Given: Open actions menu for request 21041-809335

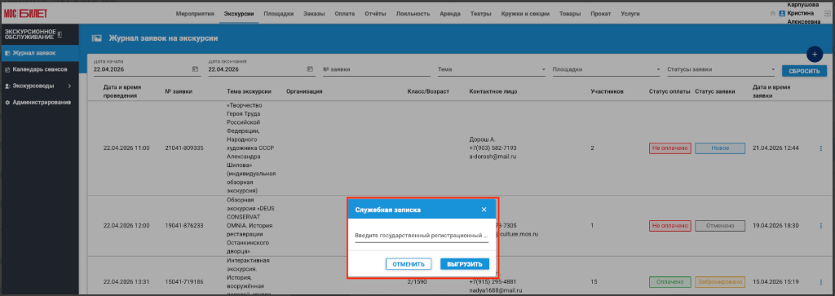Looking at the screenshot, I should pos(820,148).
